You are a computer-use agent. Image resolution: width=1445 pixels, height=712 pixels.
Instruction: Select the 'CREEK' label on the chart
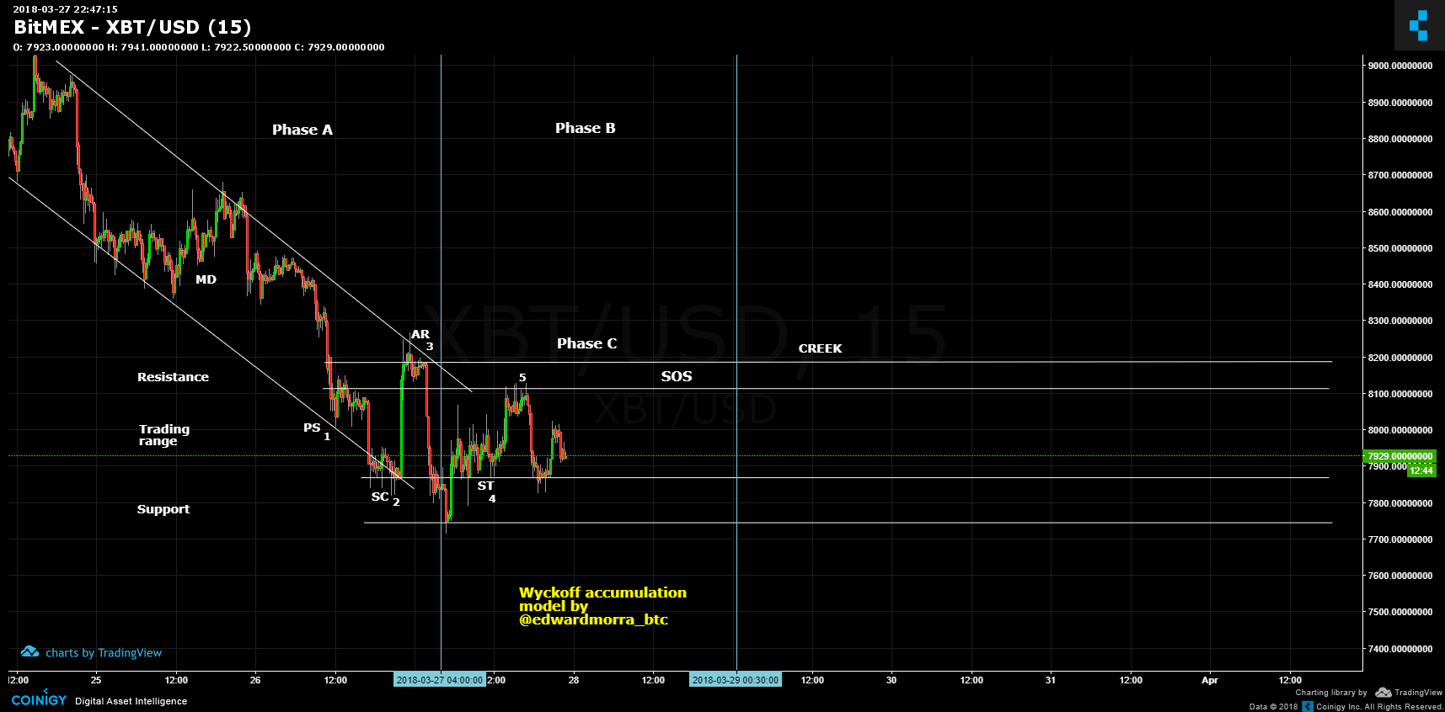(820, 348)
